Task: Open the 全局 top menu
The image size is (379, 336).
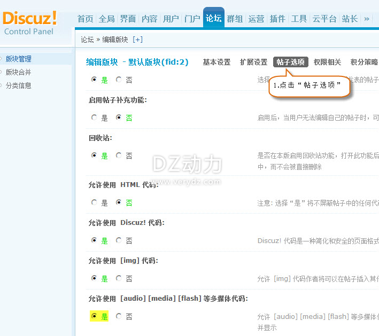Action: (x=106, y=19)
